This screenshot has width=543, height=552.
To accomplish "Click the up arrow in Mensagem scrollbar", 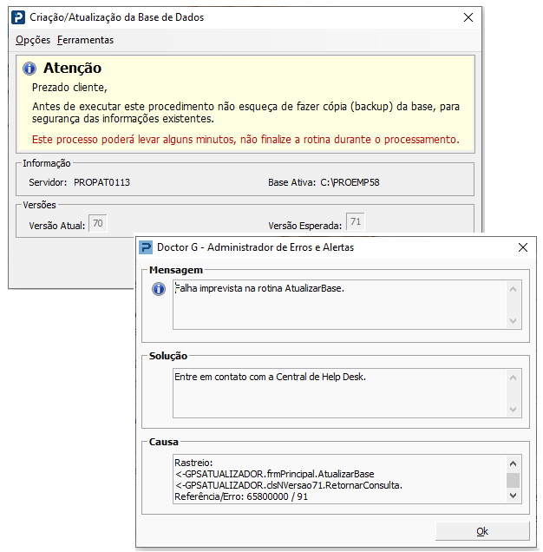I will (514, 289).
